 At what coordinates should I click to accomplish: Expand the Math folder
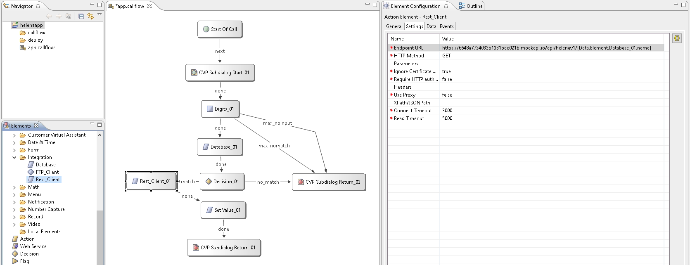click(14, 187)
